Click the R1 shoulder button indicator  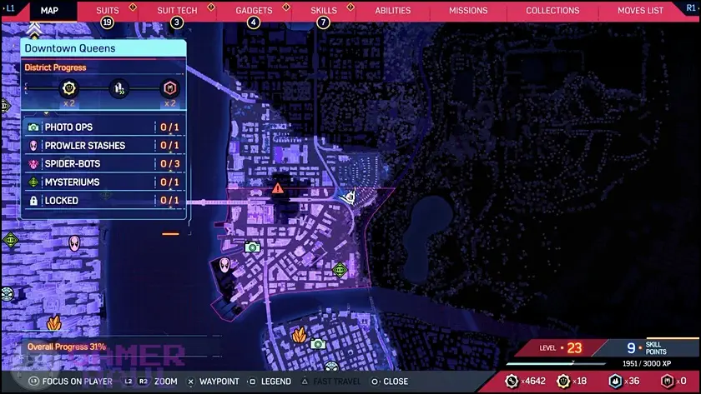point(690,8)
